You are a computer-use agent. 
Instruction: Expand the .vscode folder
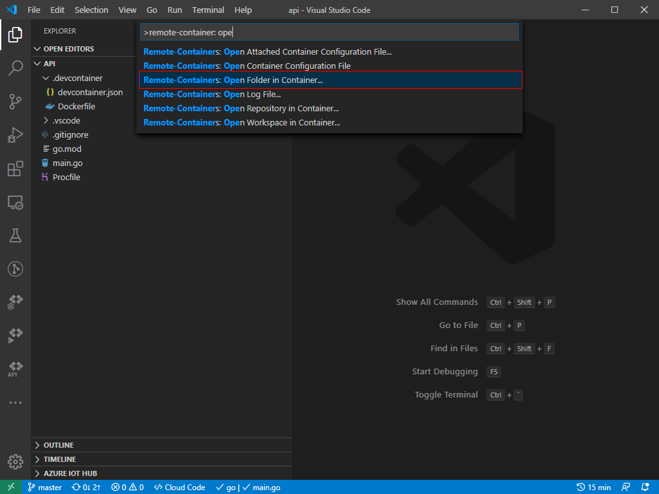pyautogui.click(x=66, y=120)
